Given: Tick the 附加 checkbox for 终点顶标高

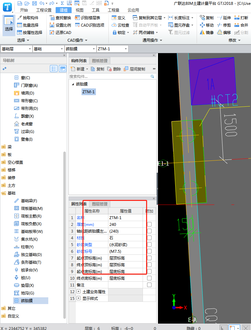Looking at the screenshot, I should (149, 265).
